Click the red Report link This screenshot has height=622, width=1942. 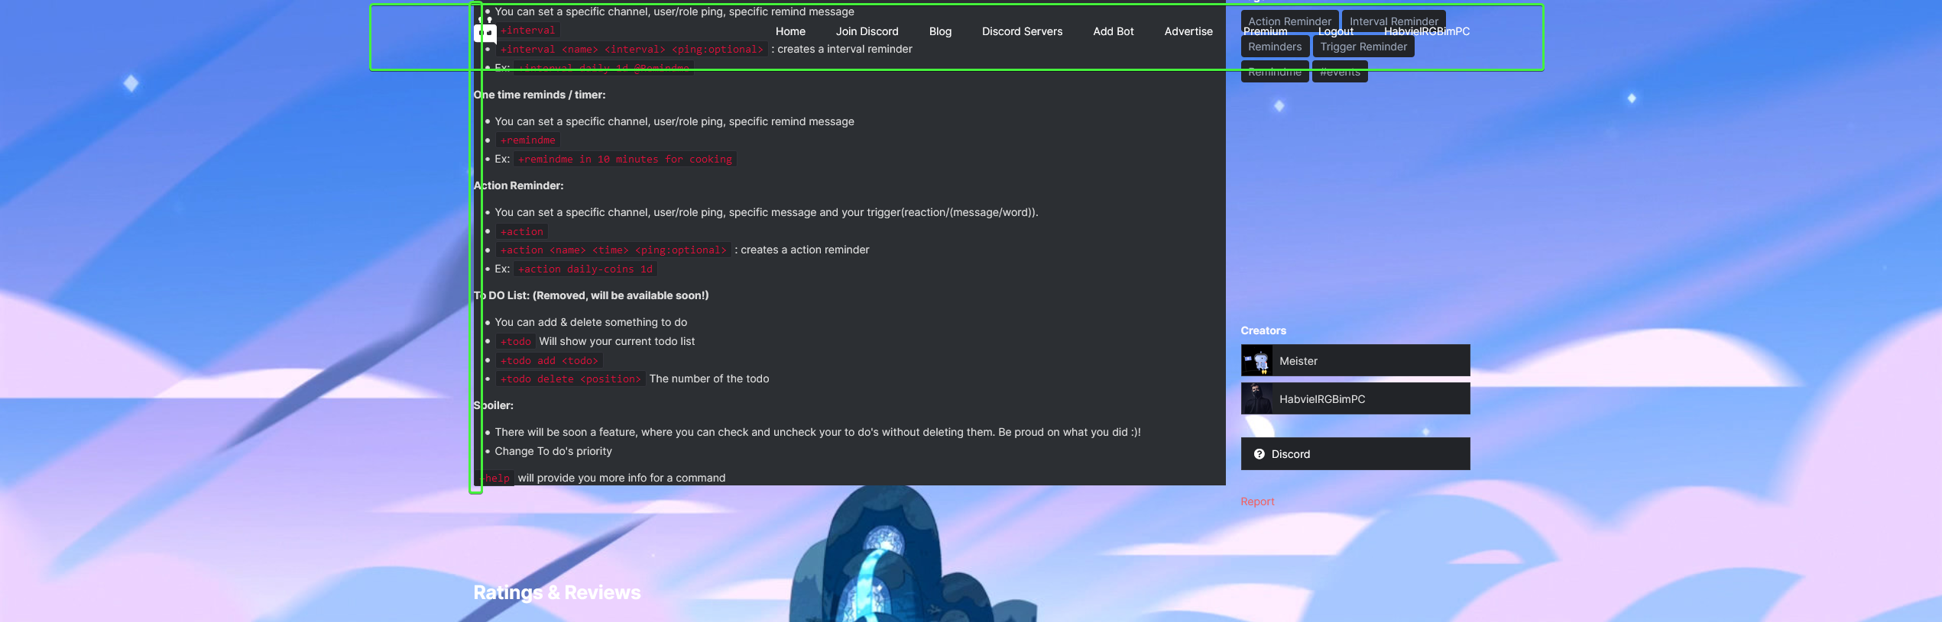pos(1257,501)
